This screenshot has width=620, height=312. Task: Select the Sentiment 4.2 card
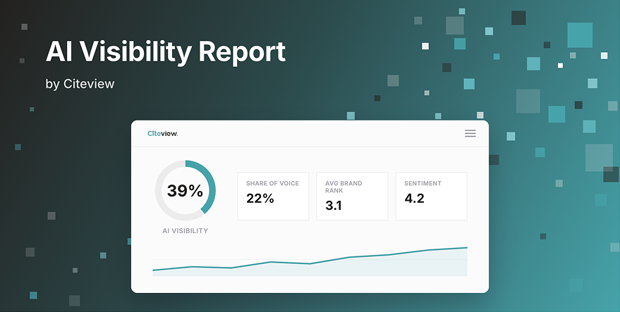[x=432, y=196]
